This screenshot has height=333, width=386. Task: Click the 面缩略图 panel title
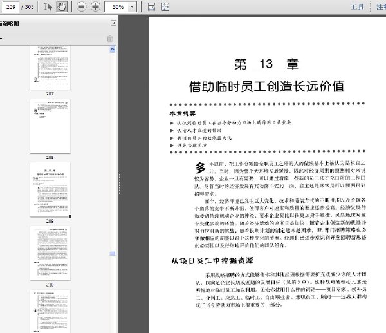pyautogui.click(x=10, y=23)
